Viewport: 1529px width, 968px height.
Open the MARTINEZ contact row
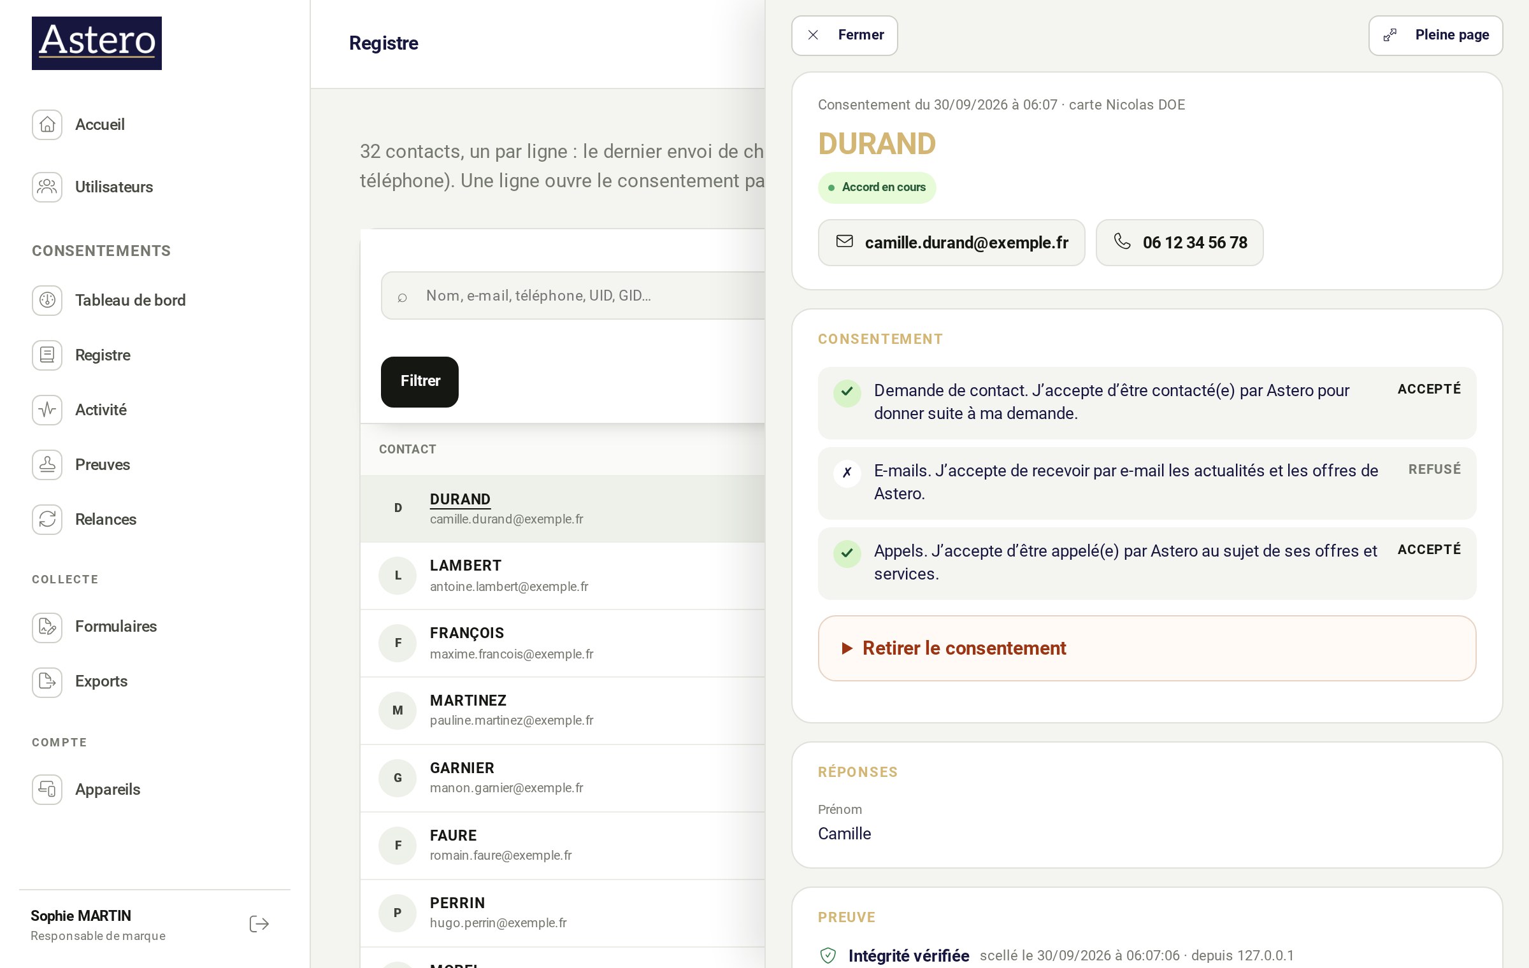563,711
